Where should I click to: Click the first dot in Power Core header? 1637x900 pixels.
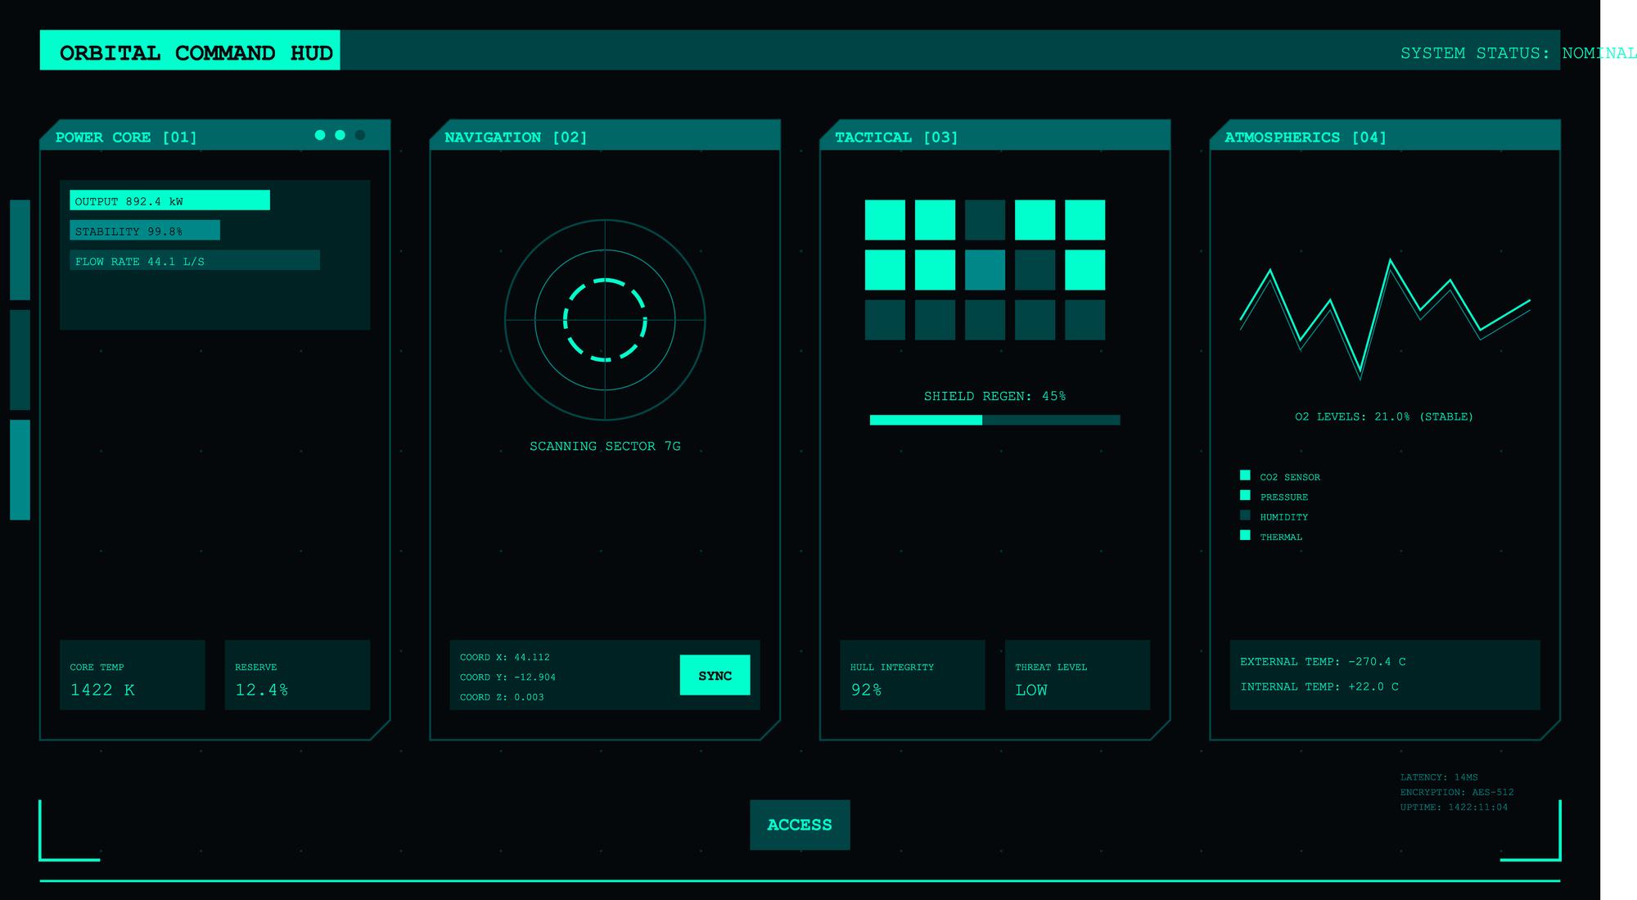click(320, 135)
